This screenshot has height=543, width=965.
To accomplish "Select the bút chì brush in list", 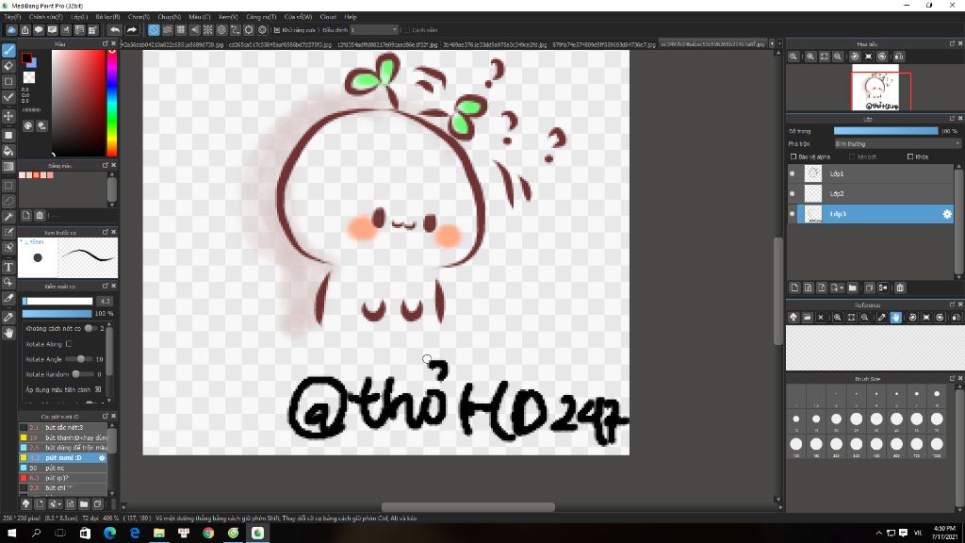I will coord(63,487).
